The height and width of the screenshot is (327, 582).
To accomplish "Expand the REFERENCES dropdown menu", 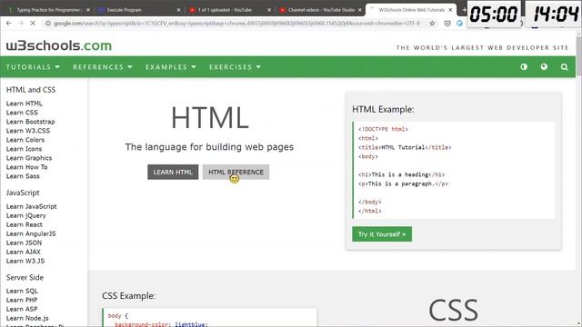I will point(103,66).
